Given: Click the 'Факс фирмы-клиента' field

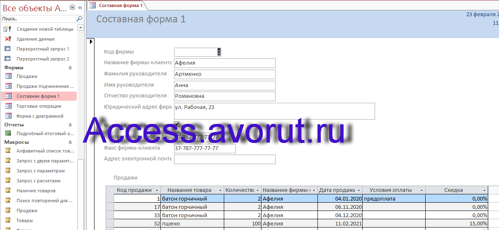Looking at the screenshot, I should (x=205, y=148).
